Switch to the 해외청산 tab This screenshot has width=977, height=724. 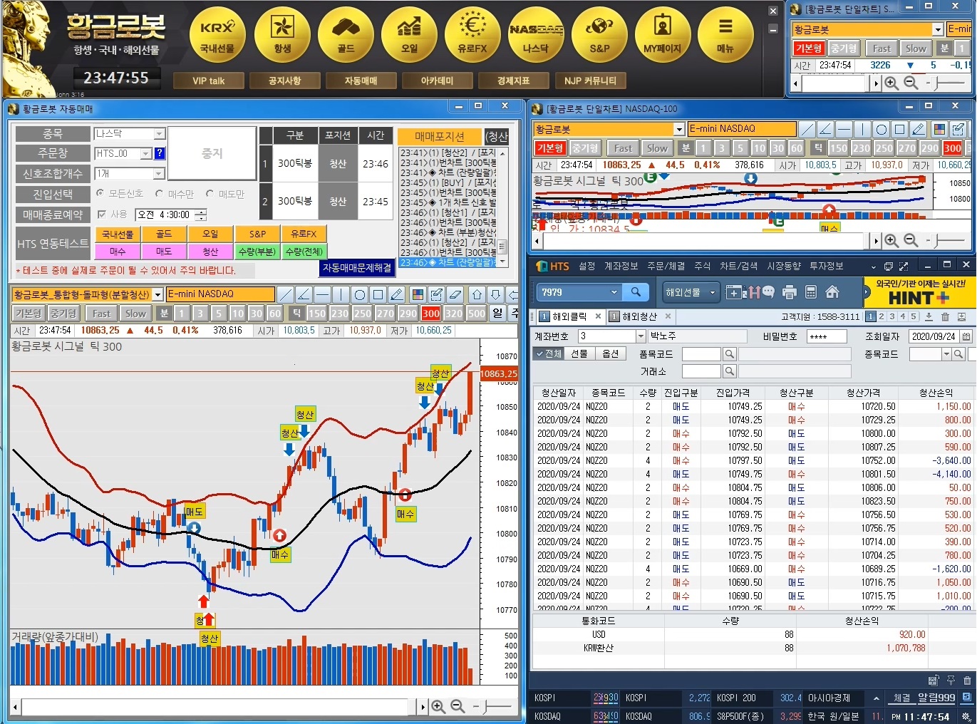point(639,316)
